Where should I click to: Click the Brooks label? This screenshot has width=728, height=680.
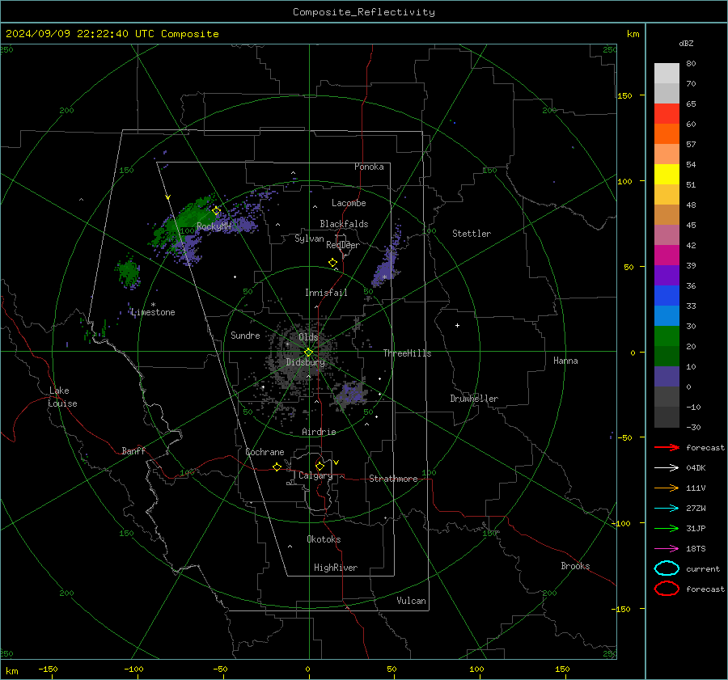pos(575,566)
